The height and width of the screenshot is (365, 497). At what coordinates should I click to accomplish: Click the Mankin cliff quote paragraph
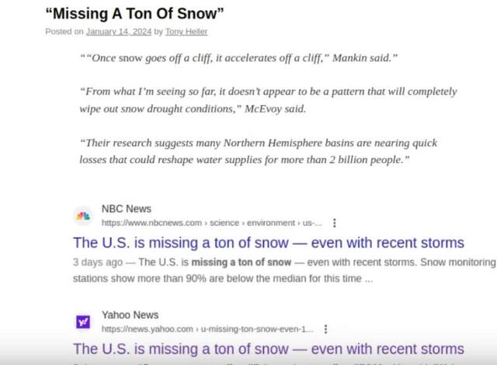(x=238, y=58)
